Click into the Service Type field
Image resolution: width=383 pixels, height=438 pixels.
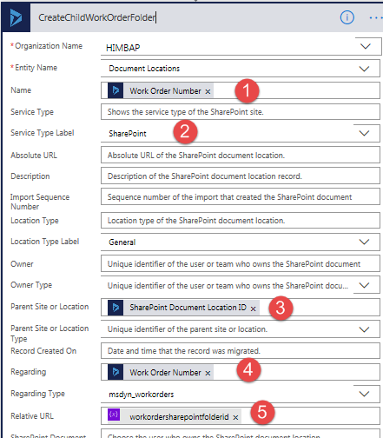click(241, 112)
